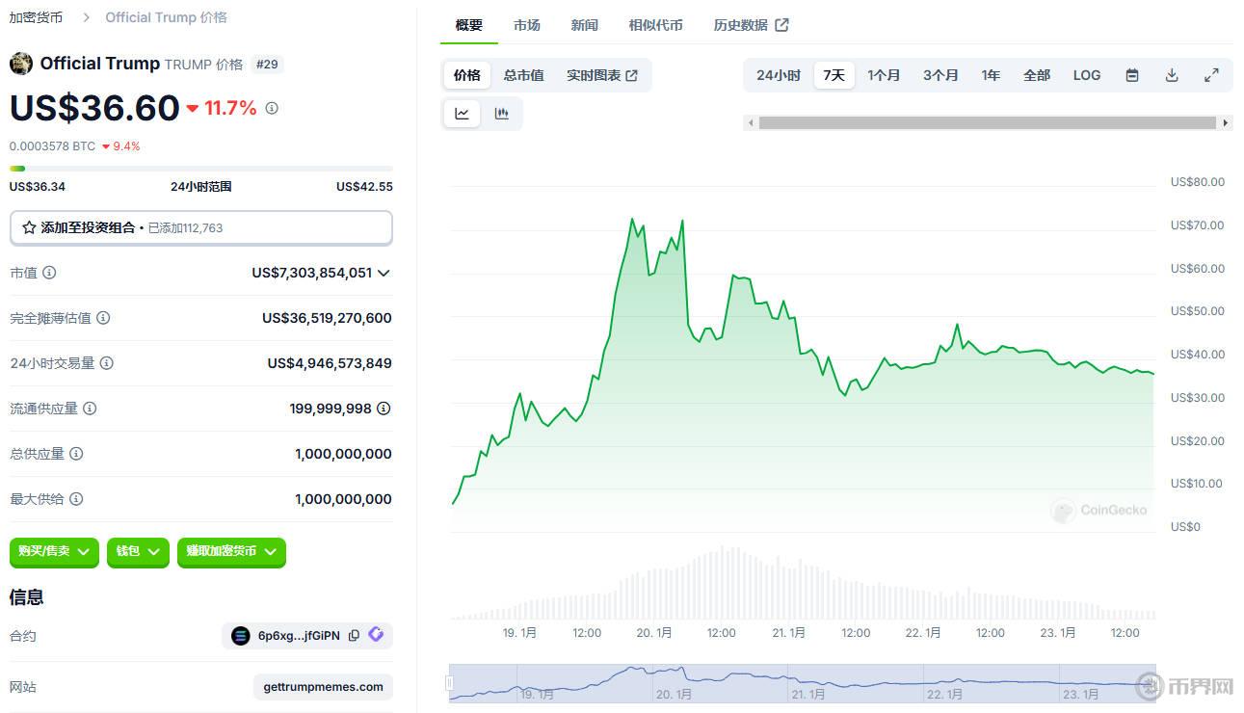
Task: Add the coin via 添加至投资组合
Action: pos(201,228)
